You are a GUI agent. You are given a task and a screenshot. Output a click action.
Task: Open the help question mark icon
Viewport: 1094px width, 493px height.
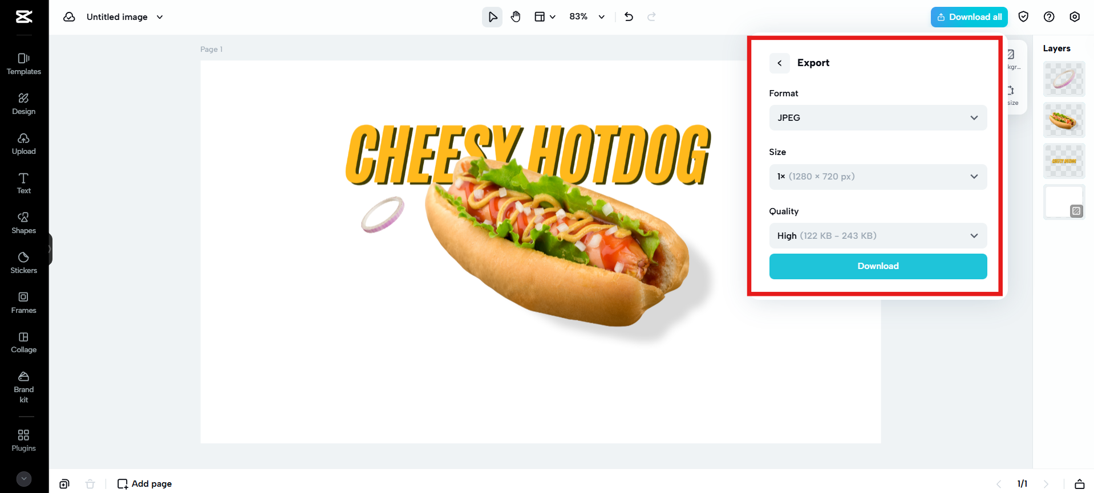(x=1049, y=17)
